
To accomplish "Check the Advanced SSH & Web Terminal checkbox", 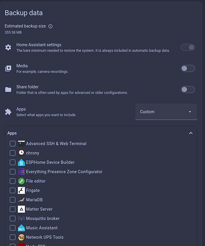I will point(12,144).
